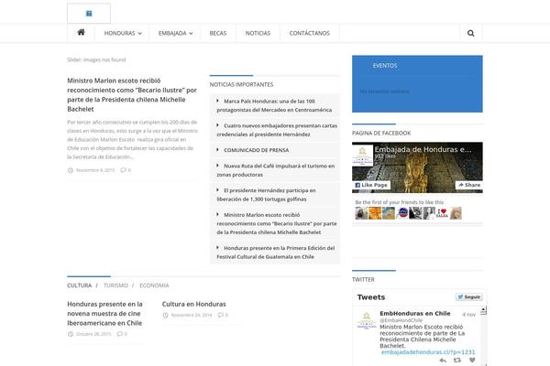550x366 pixels.
Task: Open COMUNICADO DE PRENSA news link
Action: coord(257,150)
